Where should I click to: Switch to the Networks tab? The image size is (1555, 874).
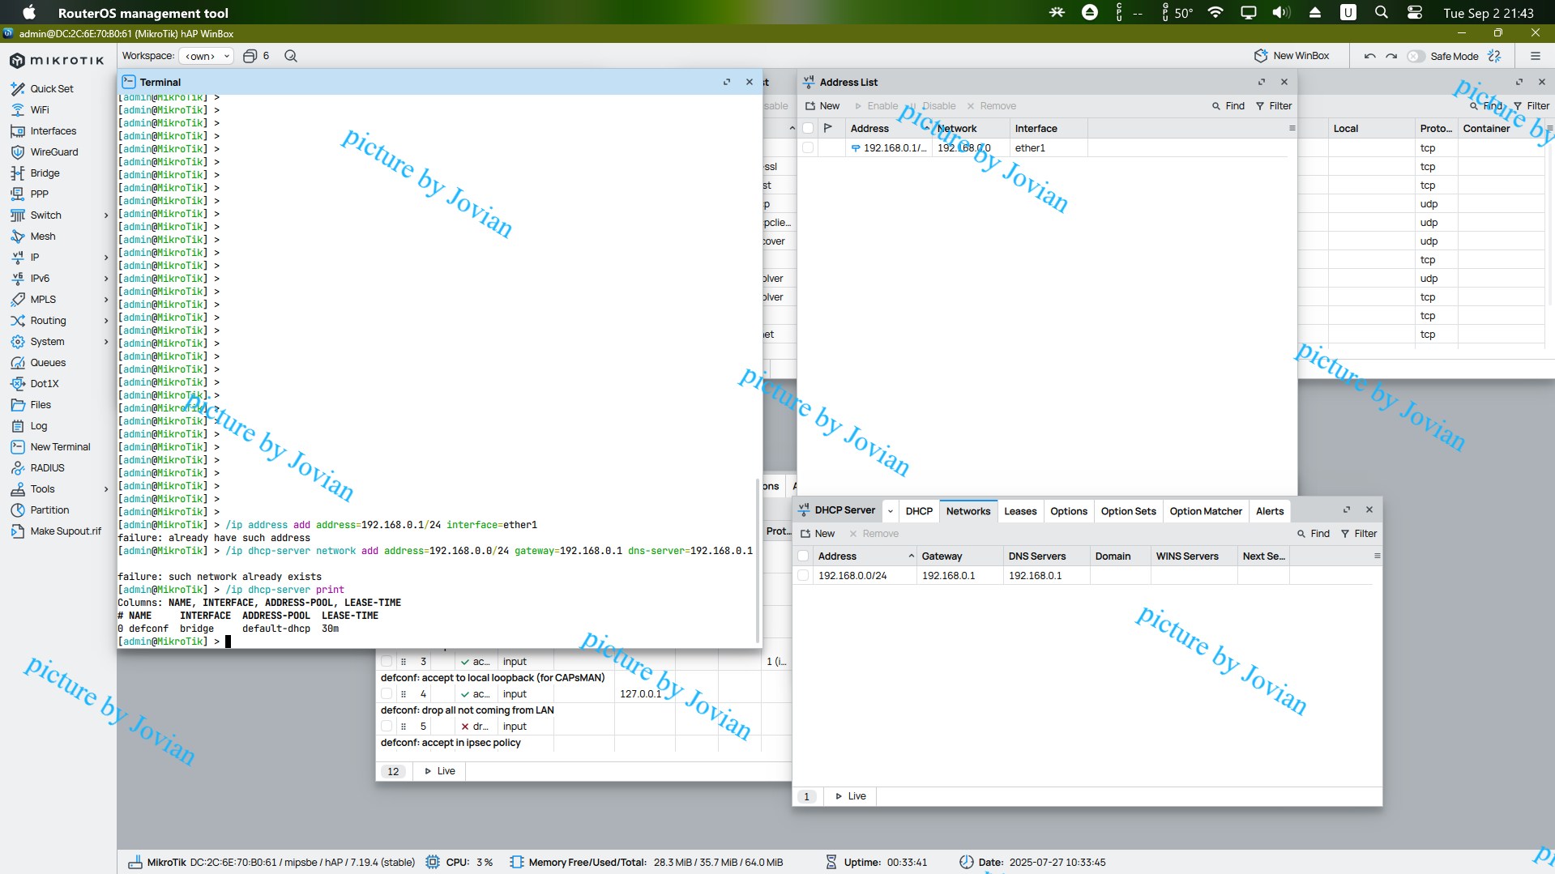[968, 511]
